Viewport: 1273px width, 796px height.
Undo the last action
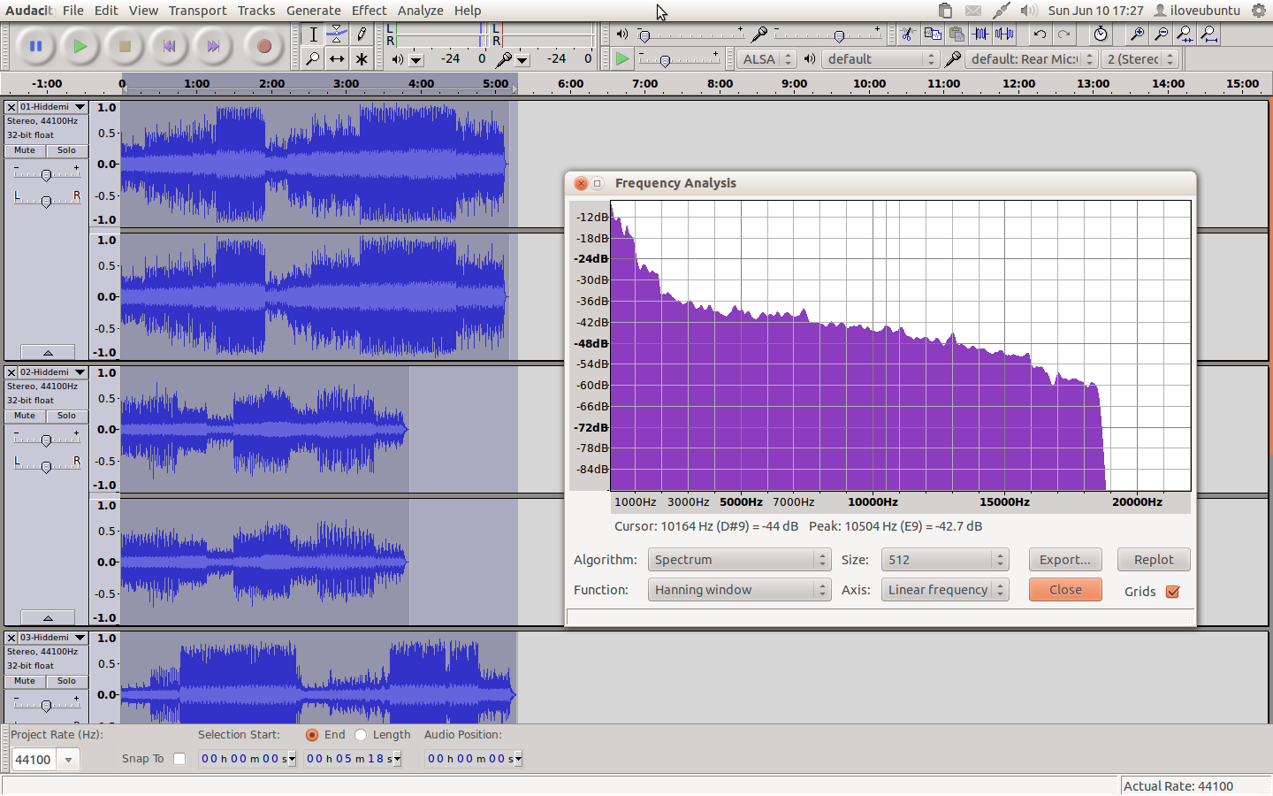click(x=1040, y=34)
